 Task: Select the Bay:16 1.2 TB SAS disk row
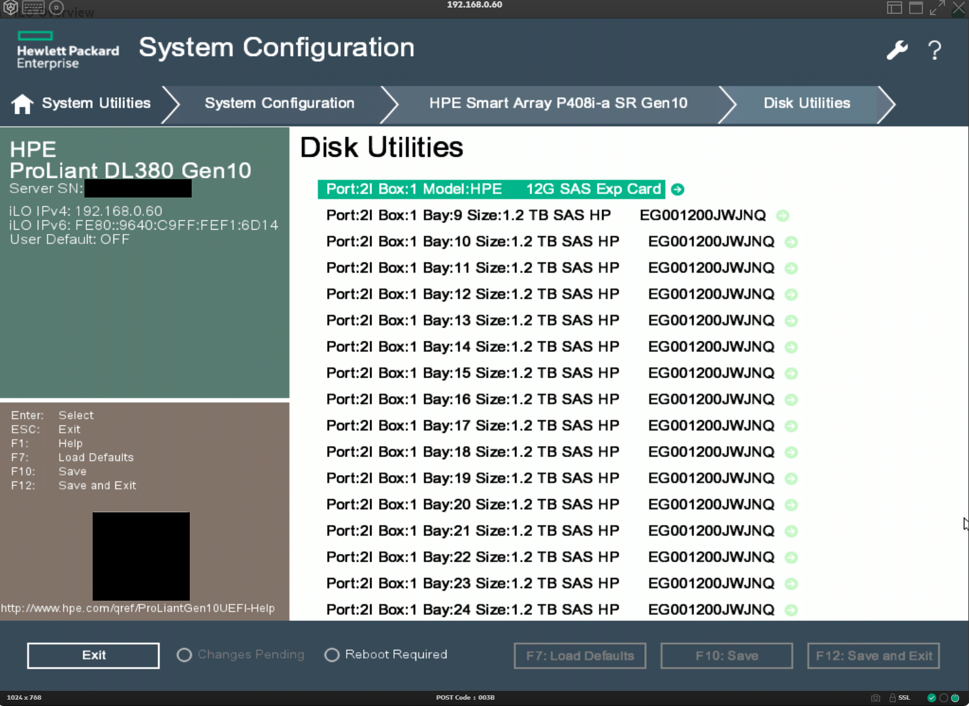click(x=550, y=400)
